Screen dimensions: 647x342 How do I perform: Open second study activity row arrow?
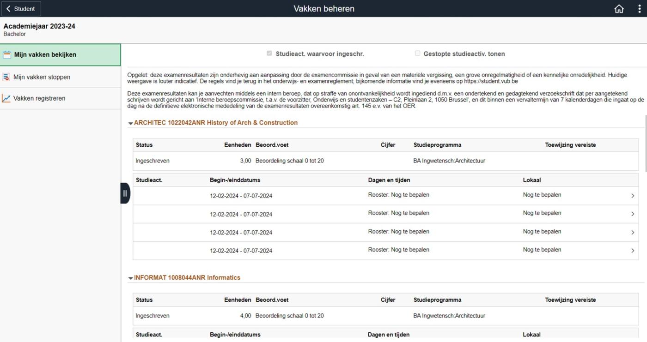point(633,214)
